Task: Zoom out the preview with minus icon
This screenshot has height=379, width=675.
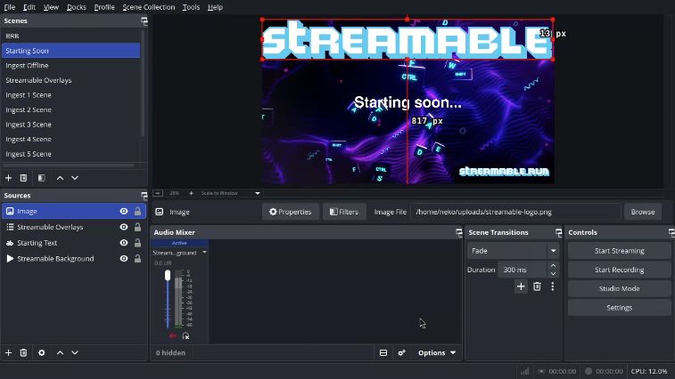Action: tap(158, 193)
